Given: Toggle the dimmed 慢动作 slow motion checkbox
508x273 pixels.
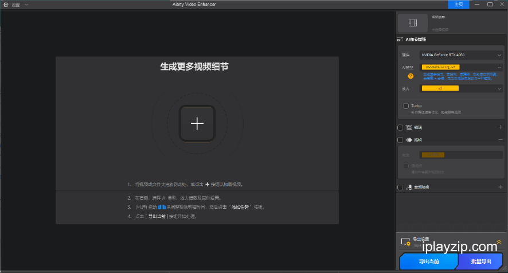Looking at the screenshot, I should pos(405,166).
